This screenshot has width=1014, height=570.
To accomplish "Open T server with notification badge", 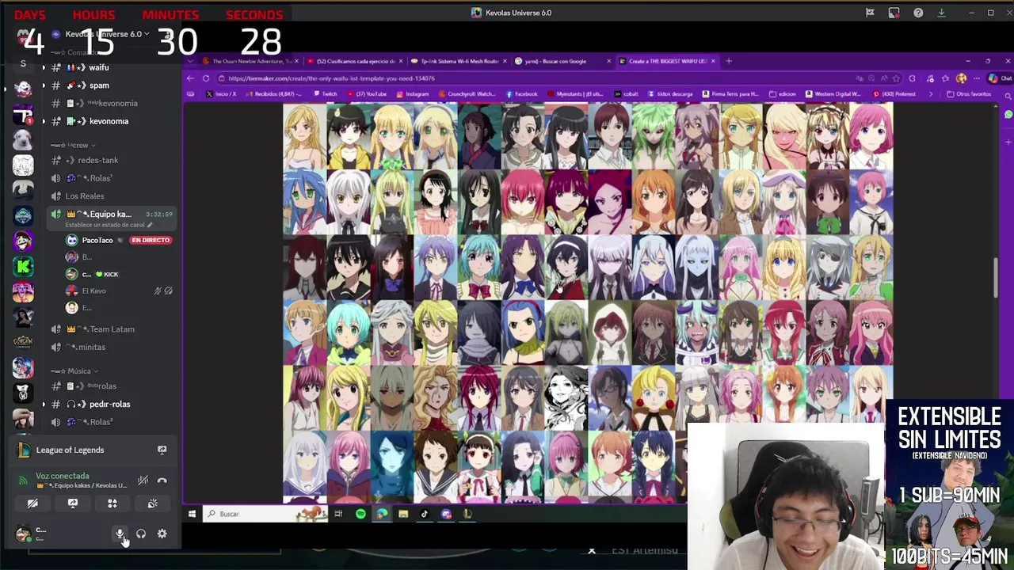I will point(23,116).
